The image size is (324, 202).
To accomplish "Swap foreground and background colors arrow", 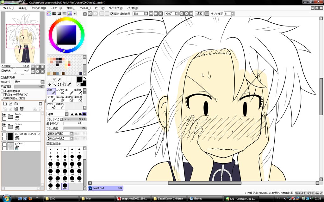I will 84,78.
